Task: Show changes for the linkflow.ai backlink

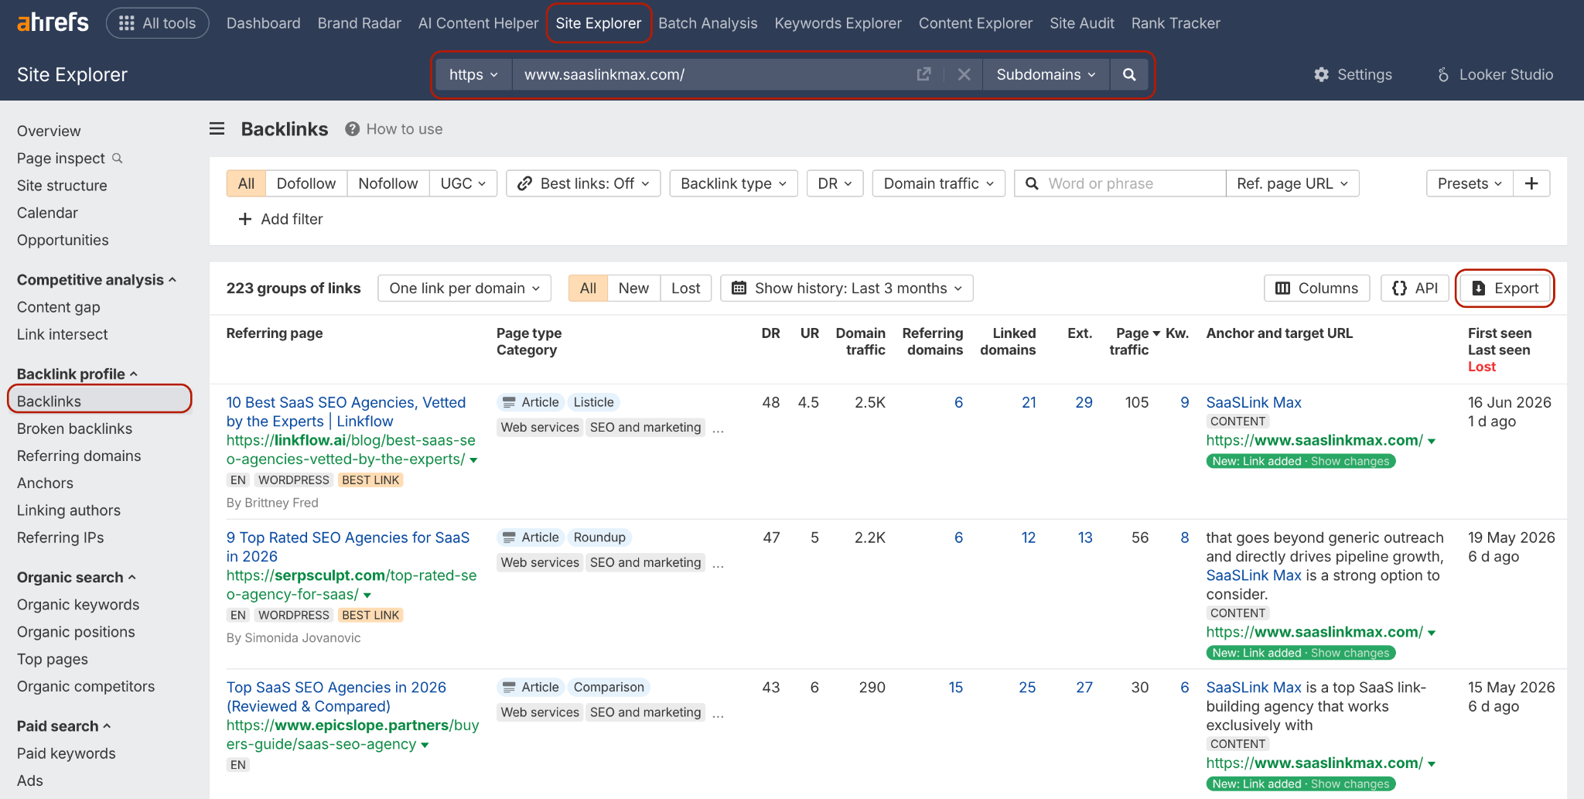Action: [x=1350, y=461]
